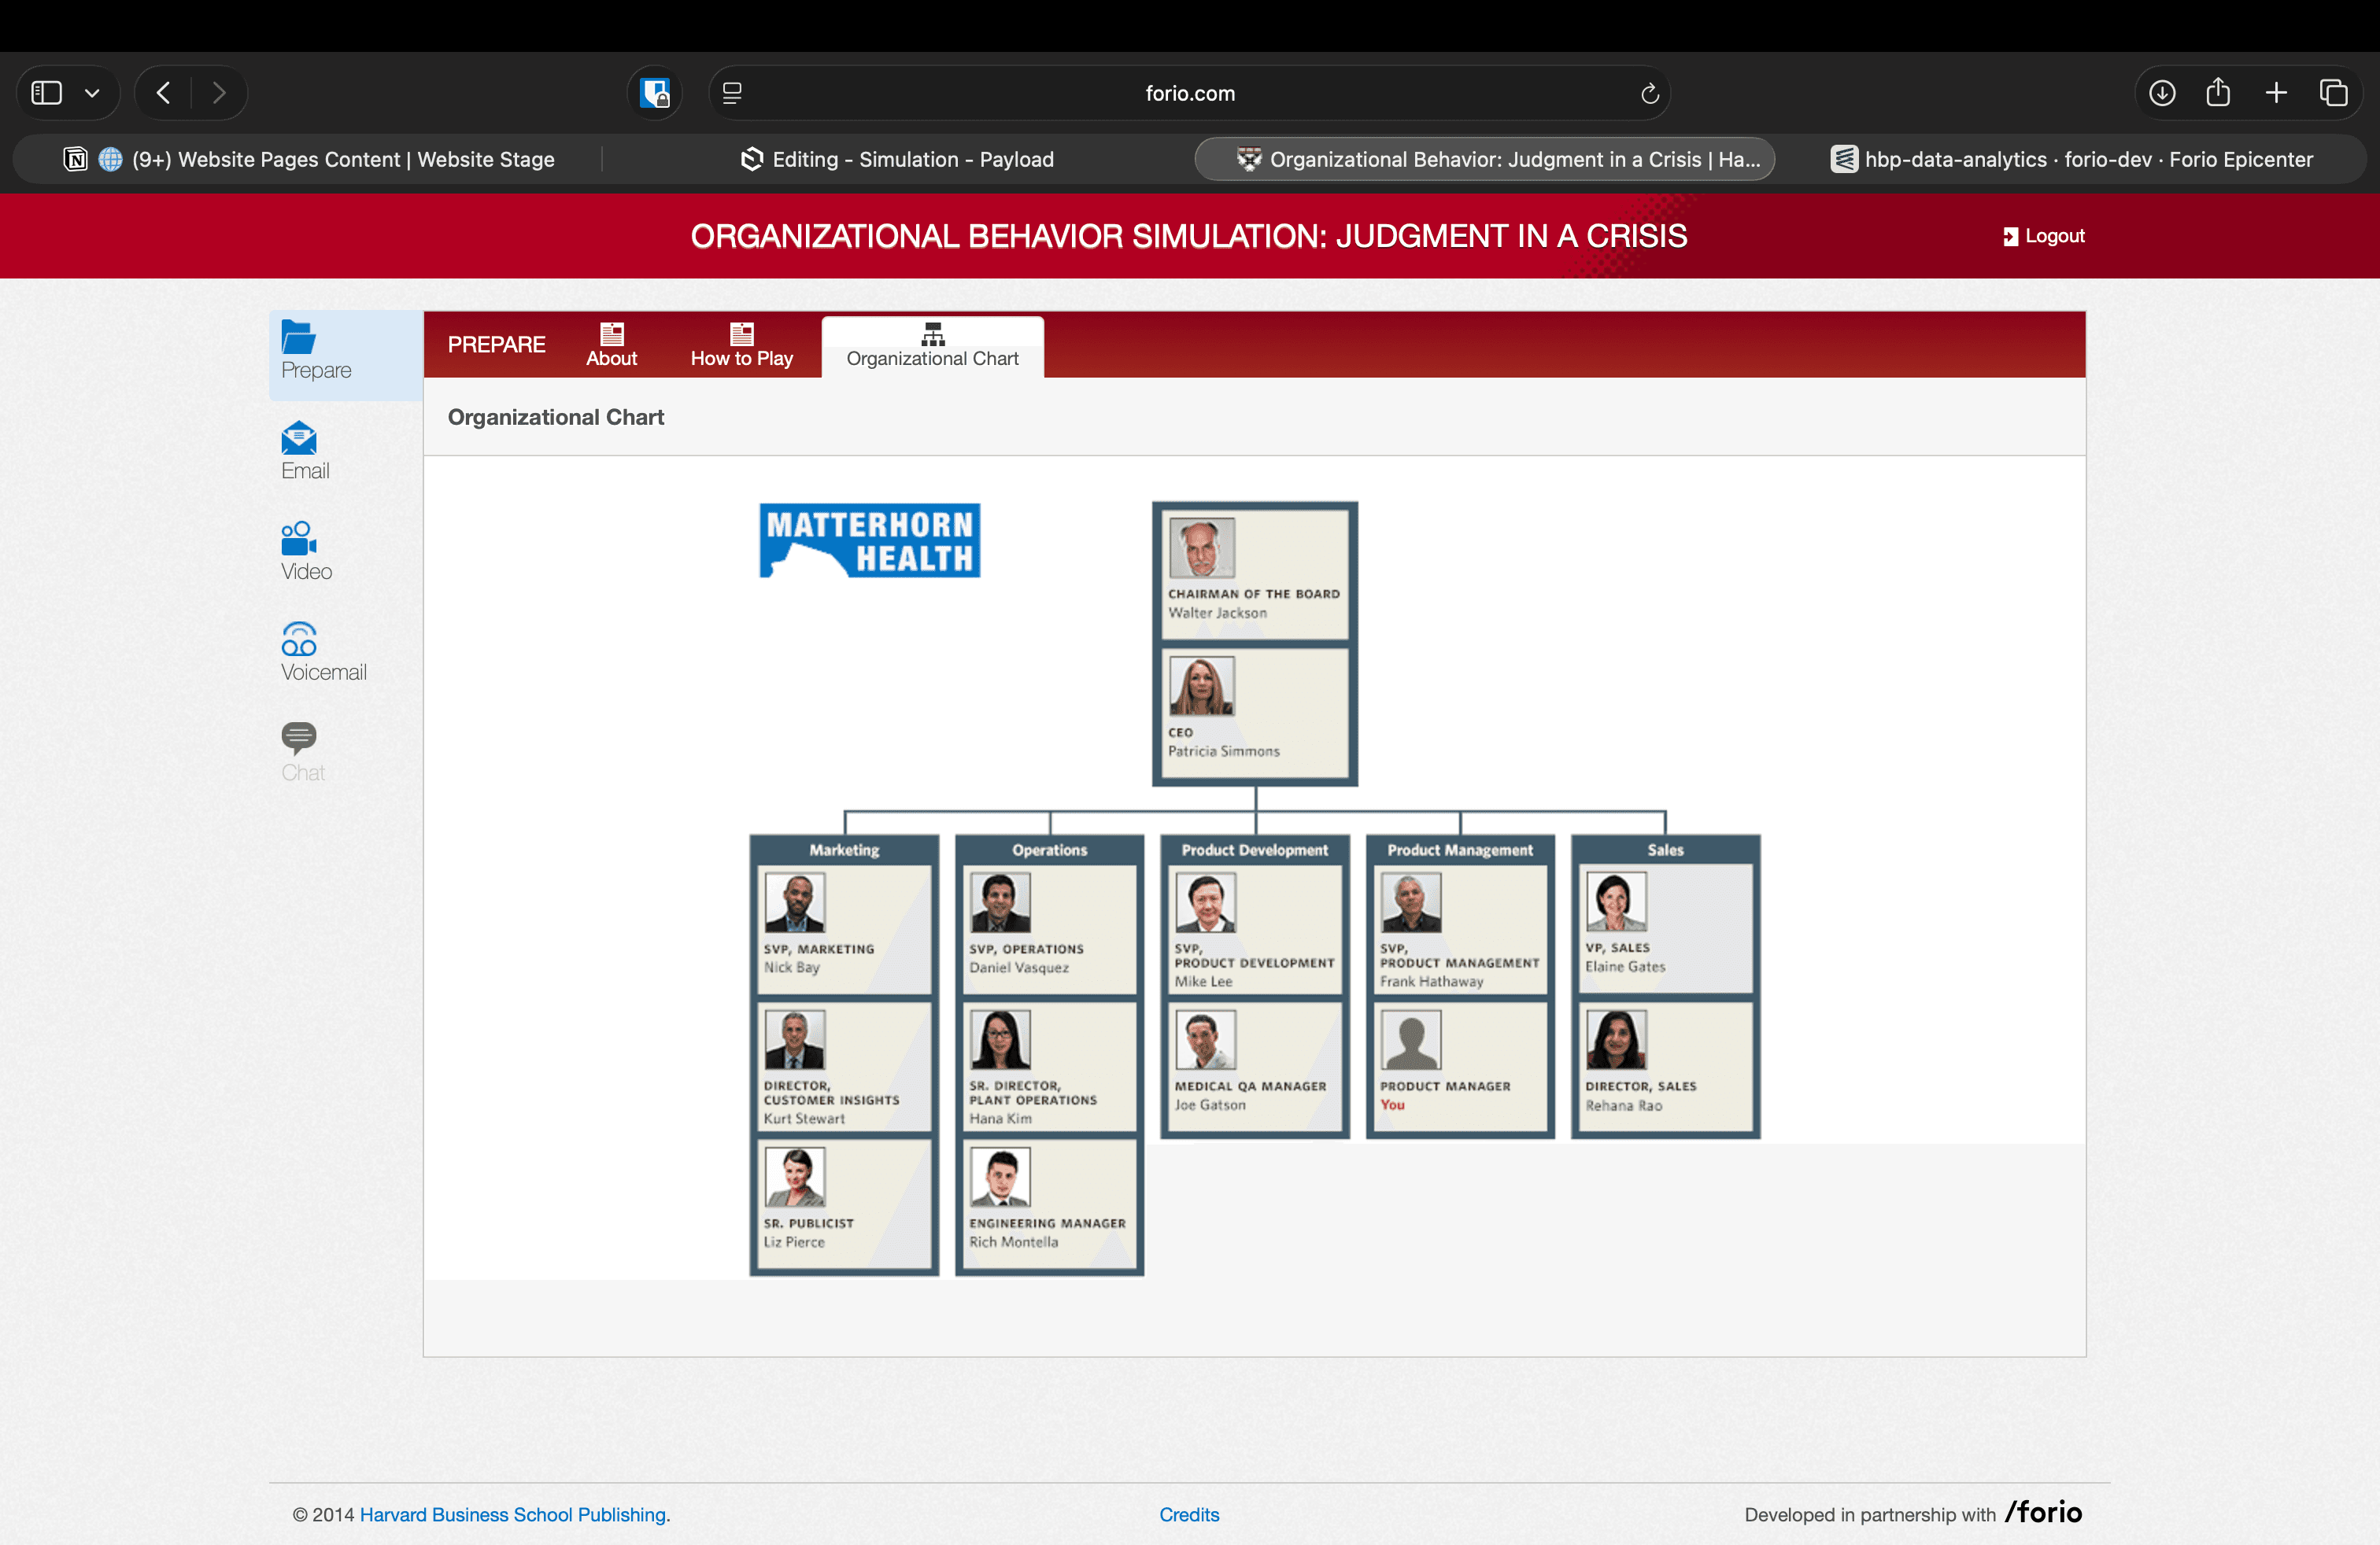Show the tab overview icon
2380x1545 pixels.
(x=2333, y=94)
